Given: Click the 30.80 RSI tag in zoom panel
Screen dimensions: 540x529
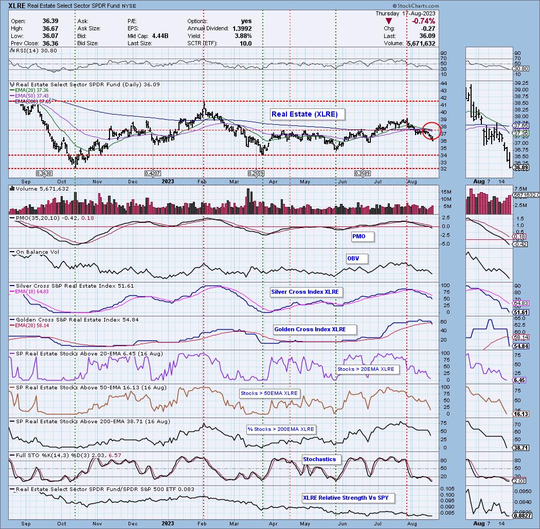Looking at the screenshot, I should coord(520,69).
